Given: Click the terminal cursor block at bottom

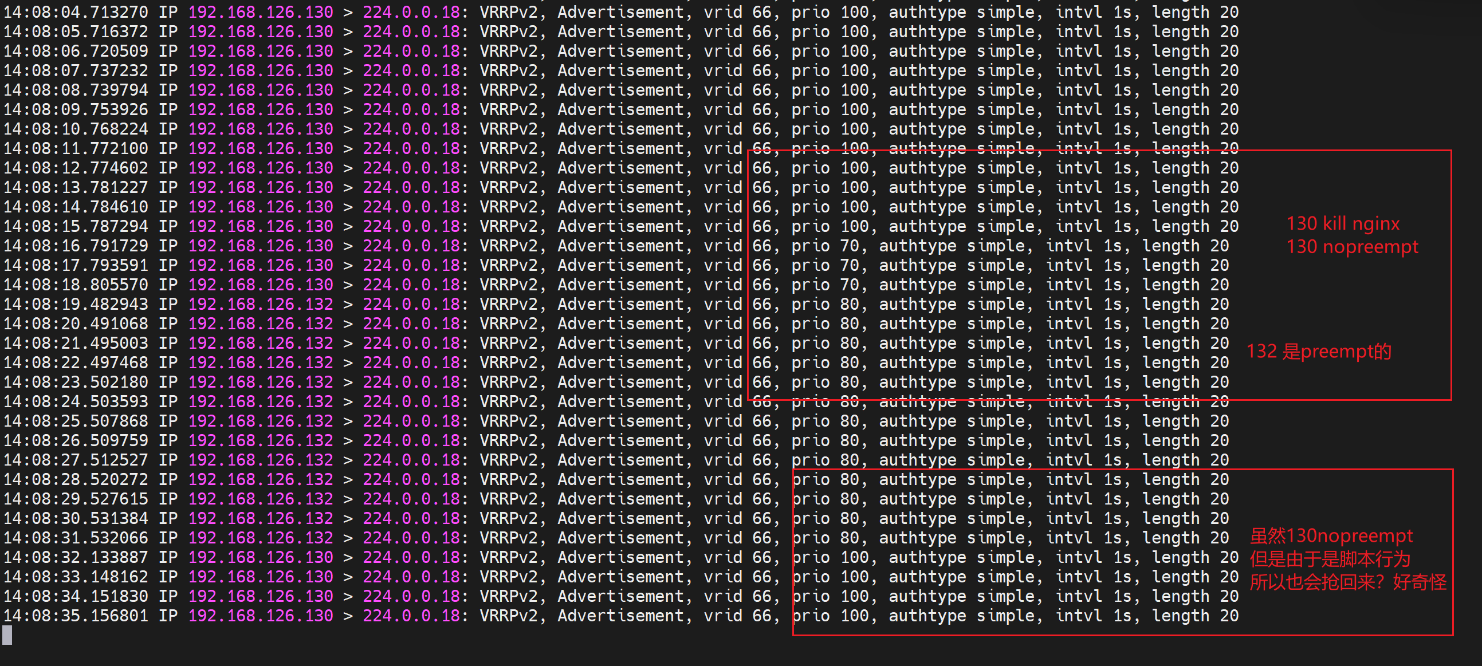Looking at the screenshot, I should pos(7,635).
